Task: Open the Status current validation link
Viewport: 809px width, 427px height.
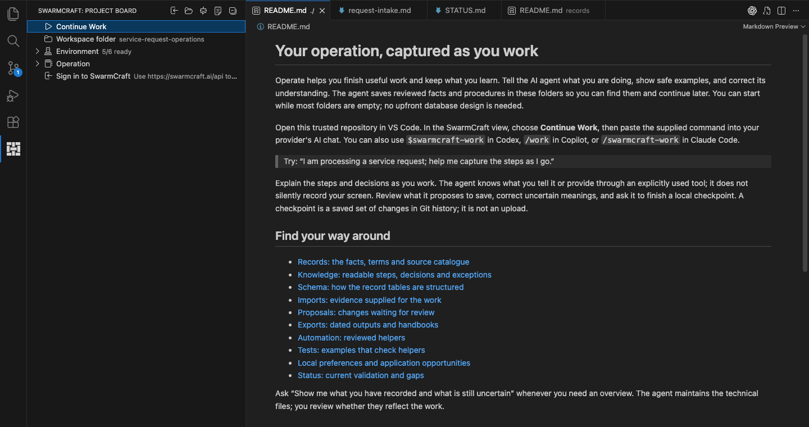Action: tap(361, 375)
